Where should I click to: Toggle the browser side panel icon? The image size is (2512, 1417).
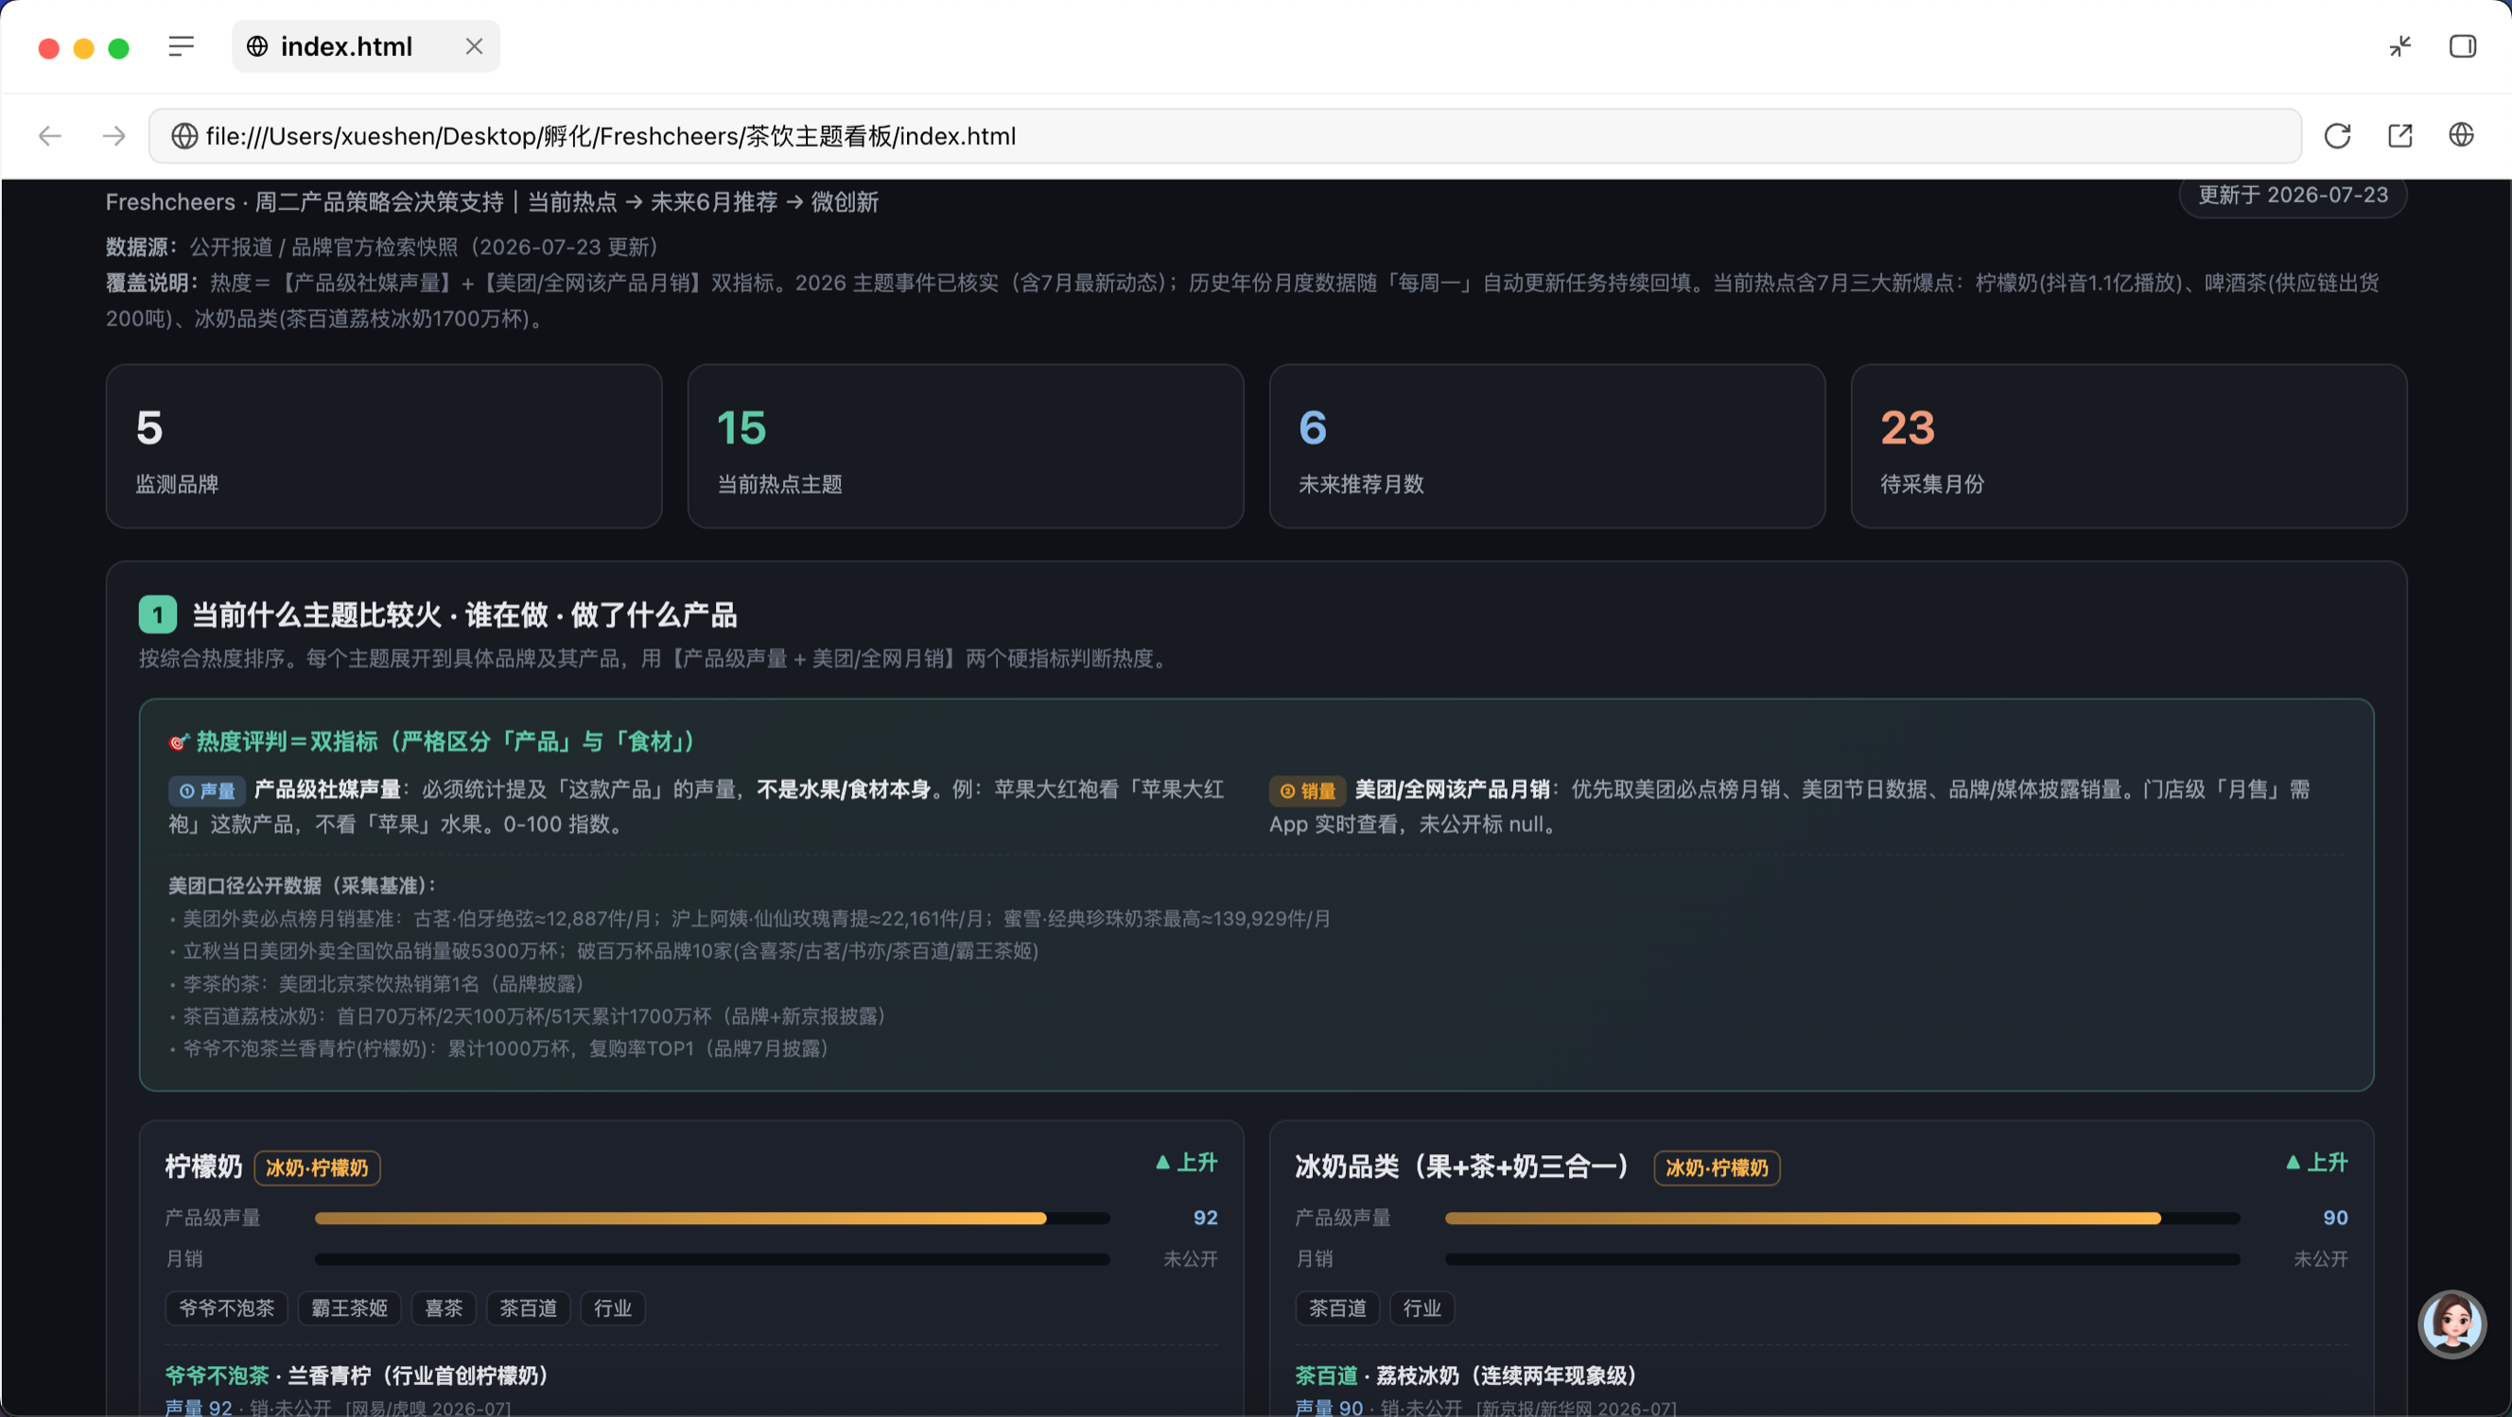click(2462, 46)
